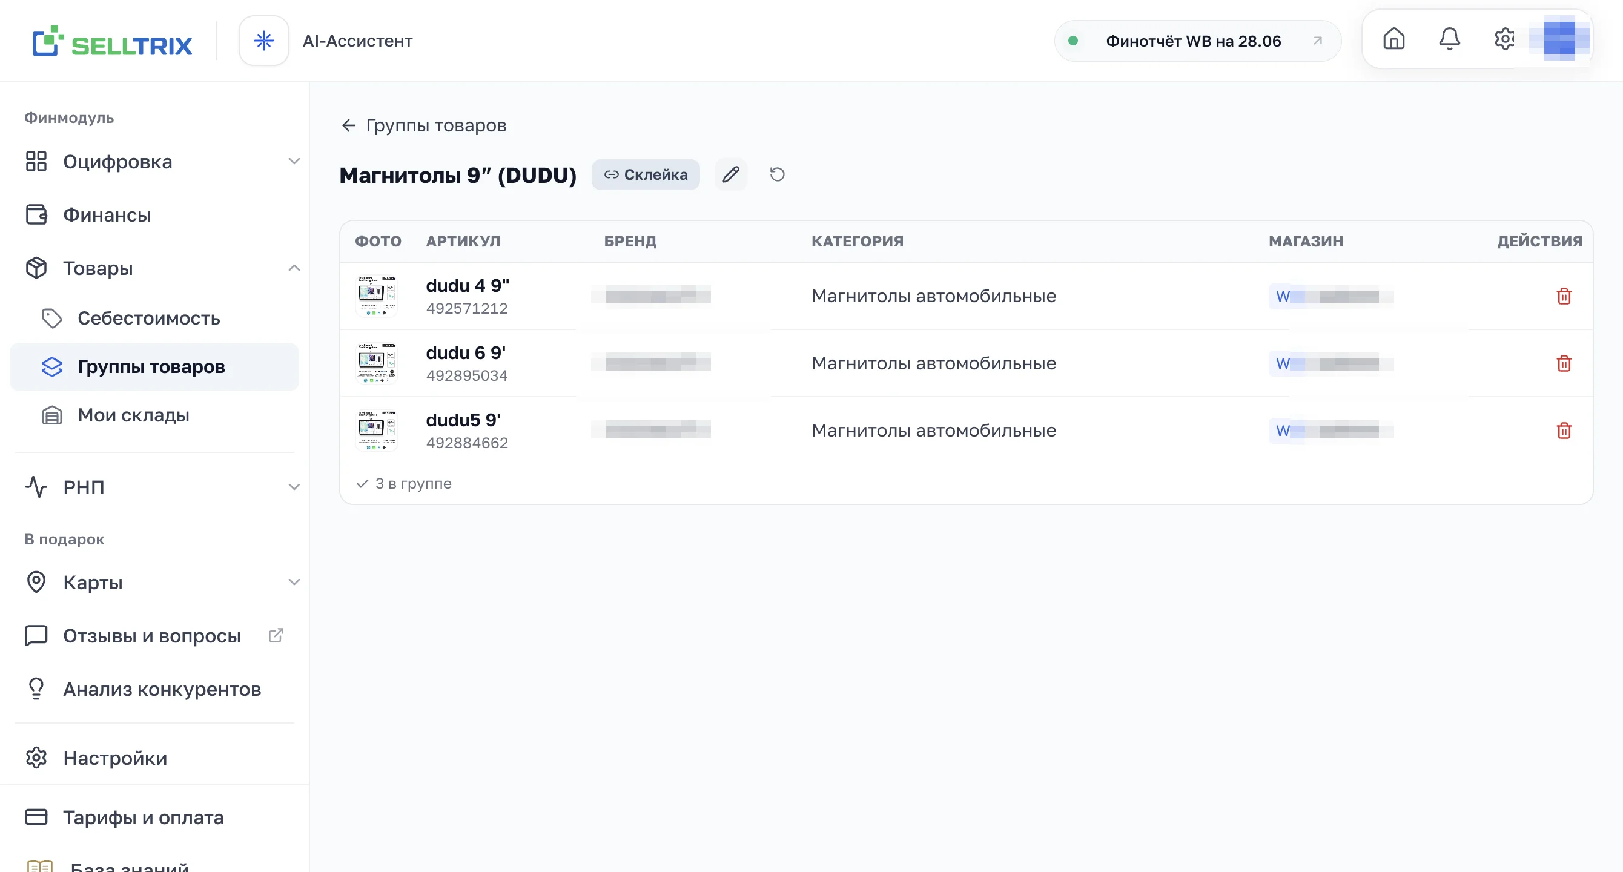Click Мои склады warehouse icon
Image resolution: width=1623 pixels, height=872 pixels.
51,415
